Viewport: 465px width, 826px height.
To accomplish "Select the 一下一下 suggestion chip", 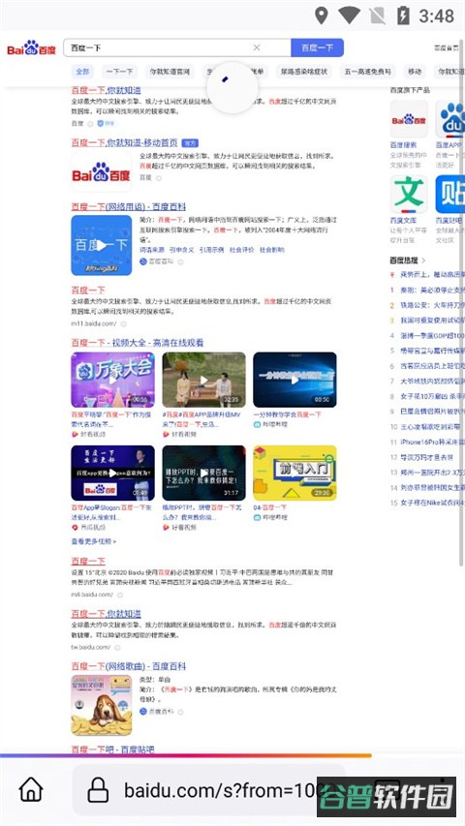I will [x=119, y=72].
